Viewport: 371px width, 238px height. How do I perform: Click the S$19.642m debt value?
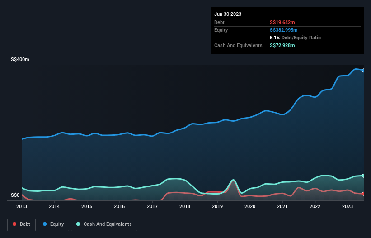282,22
